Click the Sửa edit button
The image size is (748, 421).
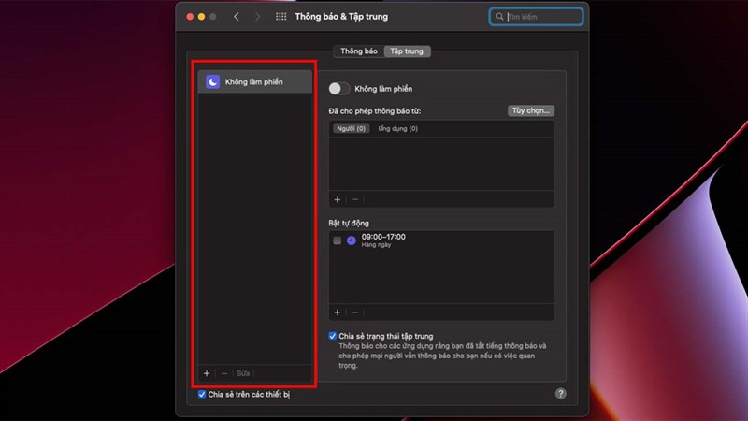(243, 373)
